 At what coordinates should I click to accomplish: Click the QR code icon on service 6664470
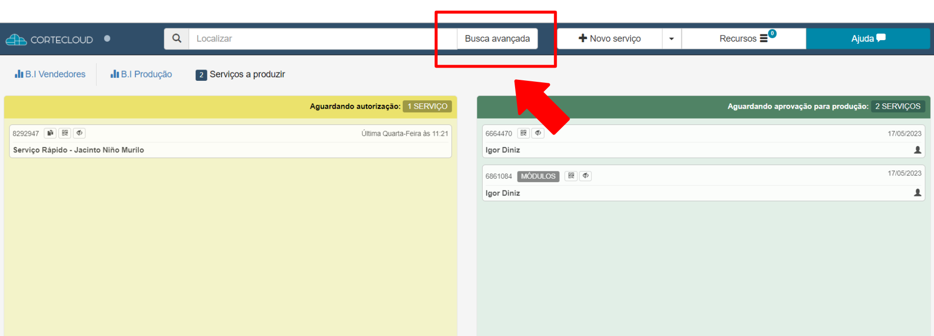[x=523, y=133]
